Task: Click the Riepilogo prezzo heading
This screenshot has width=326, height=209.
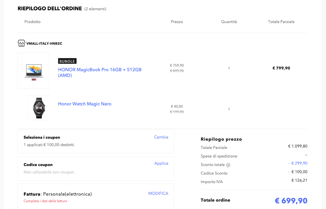Action: pyautogui.click(x=221, y=139)
